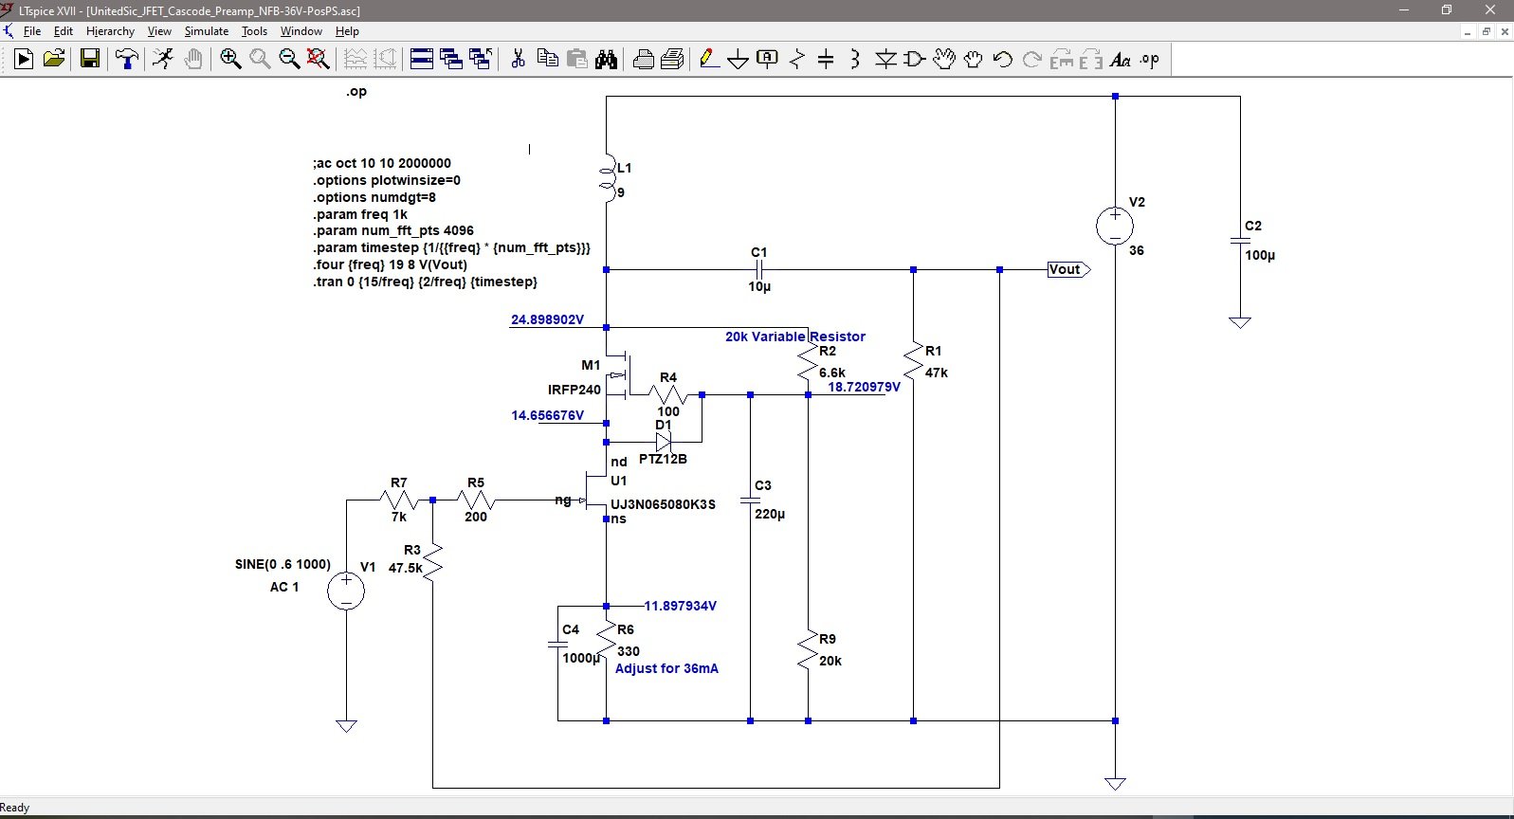The width and height of the screenshot is (1514, 819).
Task: Click the V2 36V voltage source symbol
Action: tap(1115, 227)
